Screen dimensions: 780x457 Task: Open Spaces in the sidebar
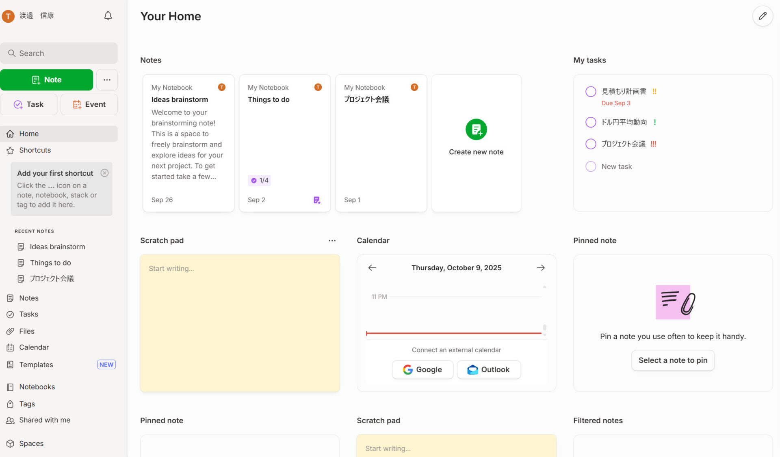(x=31, y=444)
